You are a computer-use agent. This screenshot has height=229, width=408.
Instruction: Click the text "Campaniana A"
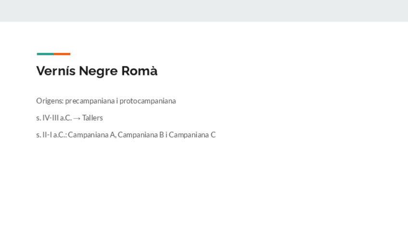[x=91, y=135]
